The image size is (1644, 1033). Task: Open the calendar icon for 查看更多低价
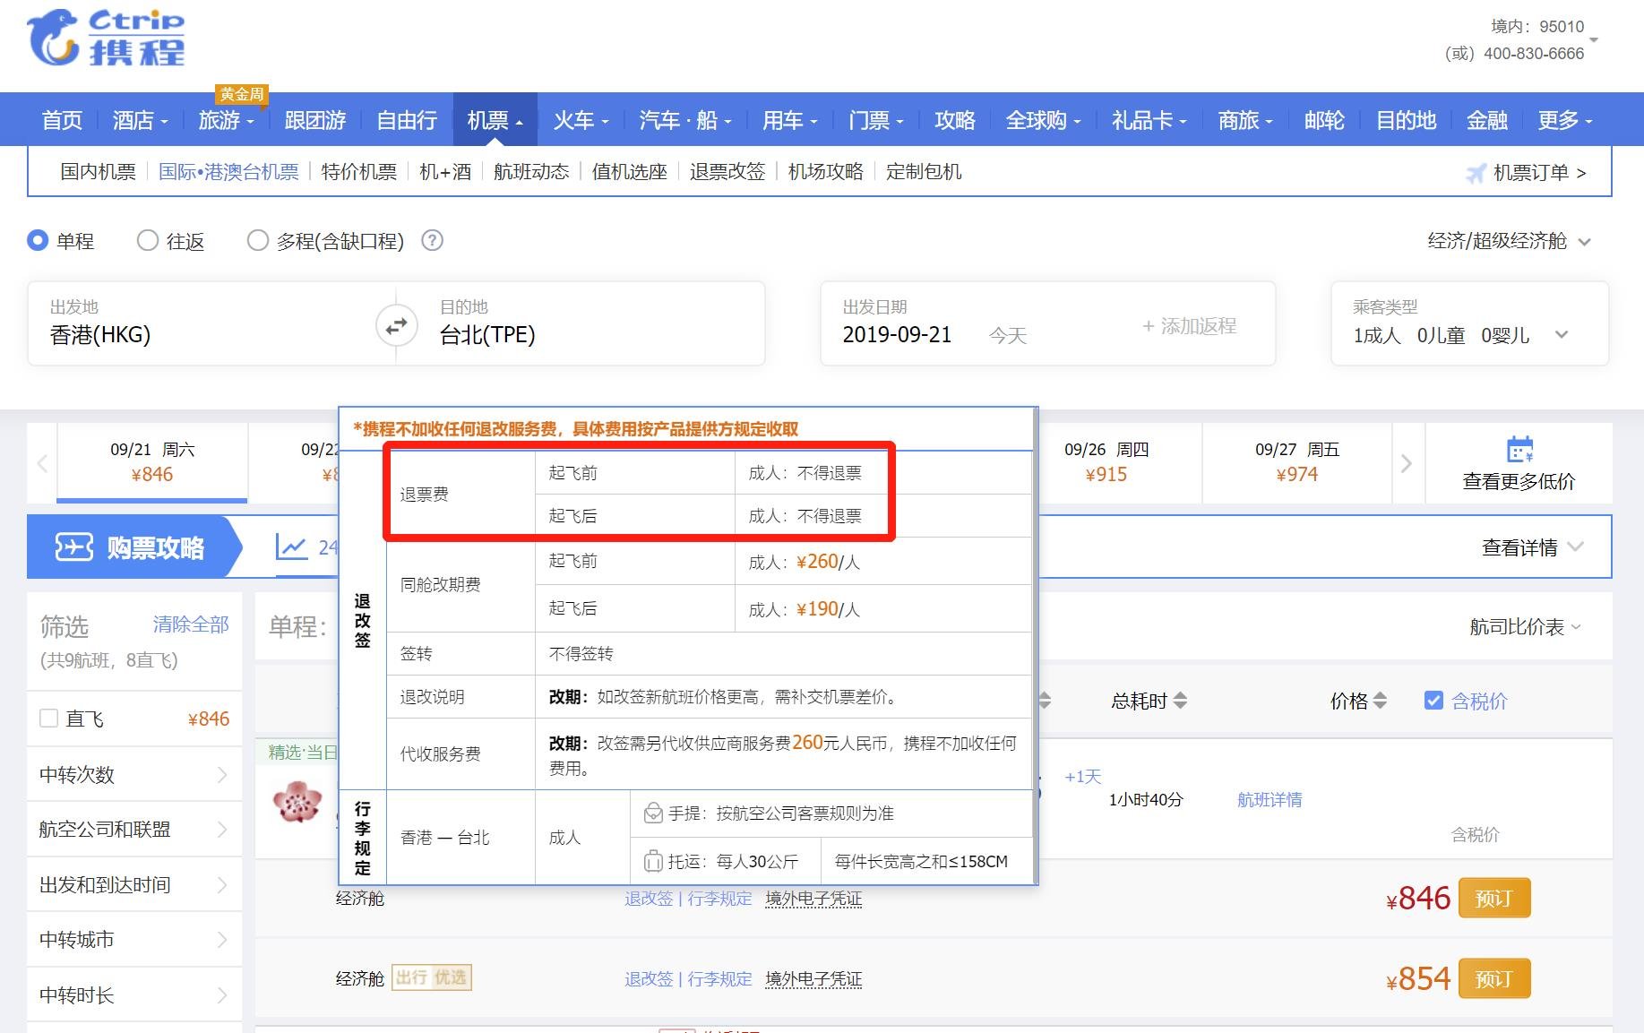(1519, 449)
